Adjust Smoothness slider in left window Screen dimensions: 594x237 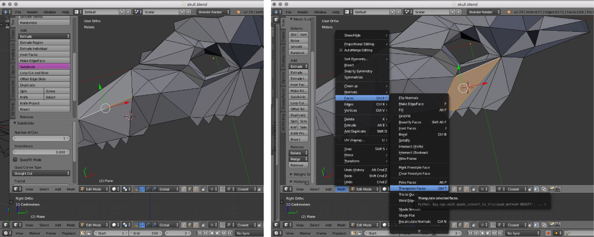[41, 152]
